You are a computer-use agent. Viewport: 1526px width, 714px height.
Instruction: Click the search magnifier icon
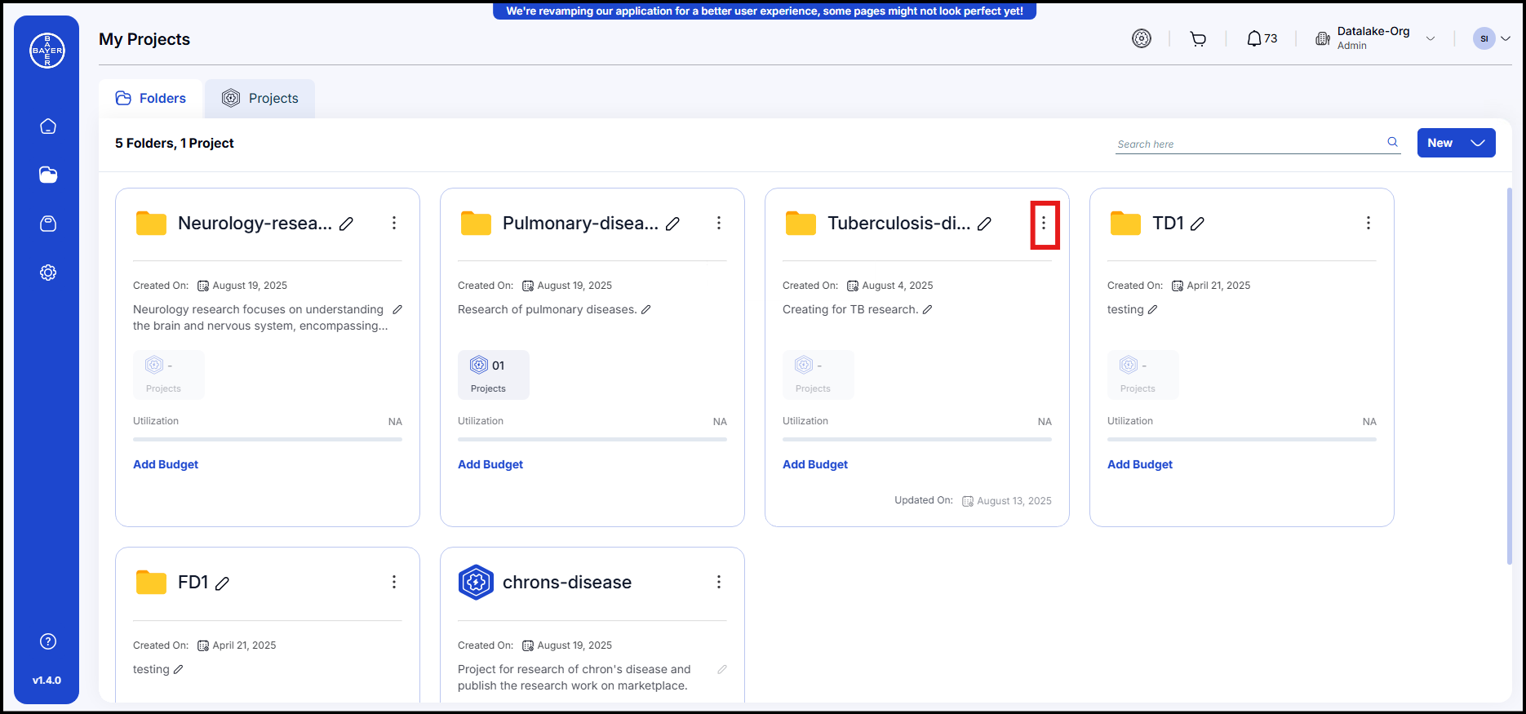click(x=1392, y=142)
